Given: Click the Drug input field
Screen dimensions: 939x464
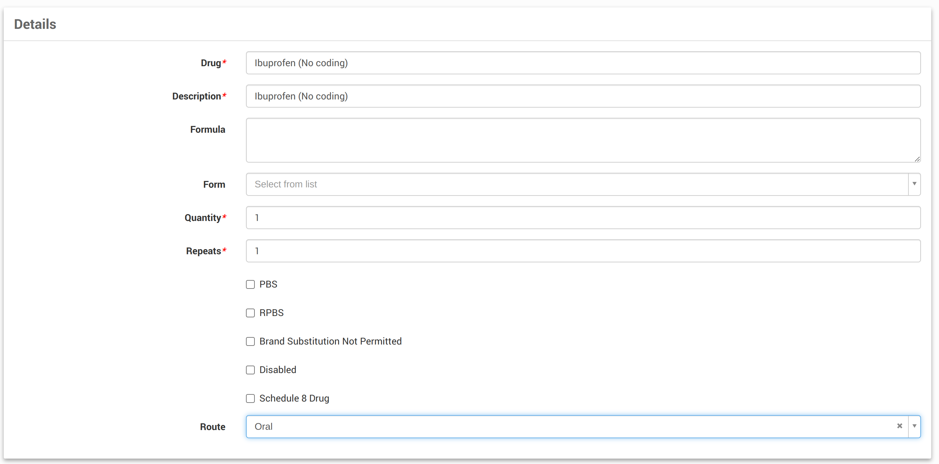Looking at the screenshot, I should coord(583,63).
